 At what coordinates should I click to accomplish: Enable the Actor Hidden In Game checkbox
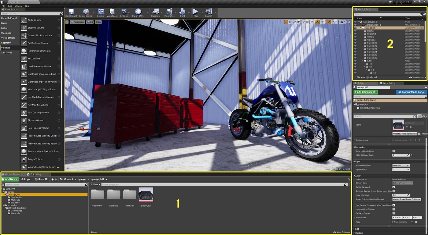point(394,151)
